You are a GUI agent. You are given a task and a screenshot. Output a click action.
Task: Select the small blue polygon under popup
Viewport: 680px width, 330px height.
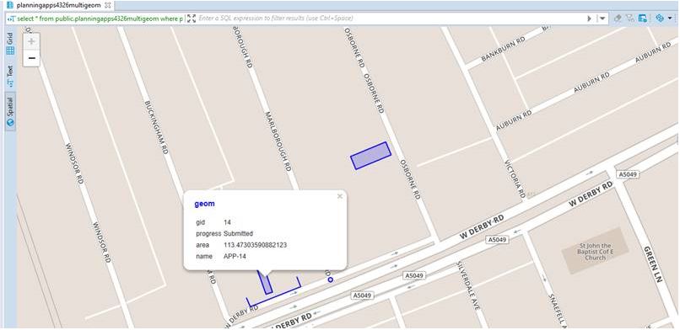coord(266,284)
